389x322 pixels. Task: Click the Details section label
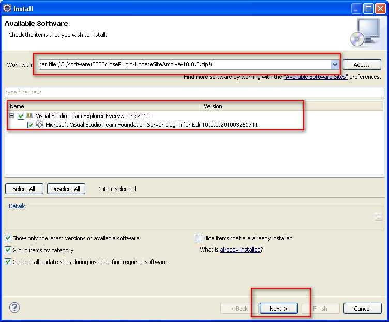tap(17, 206)
